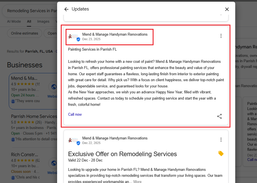The image size is (257, 183).
Task: Open the Mend & Manage business name in Dec 23 post
Action: pyautogui.click(x=115, y=35)
